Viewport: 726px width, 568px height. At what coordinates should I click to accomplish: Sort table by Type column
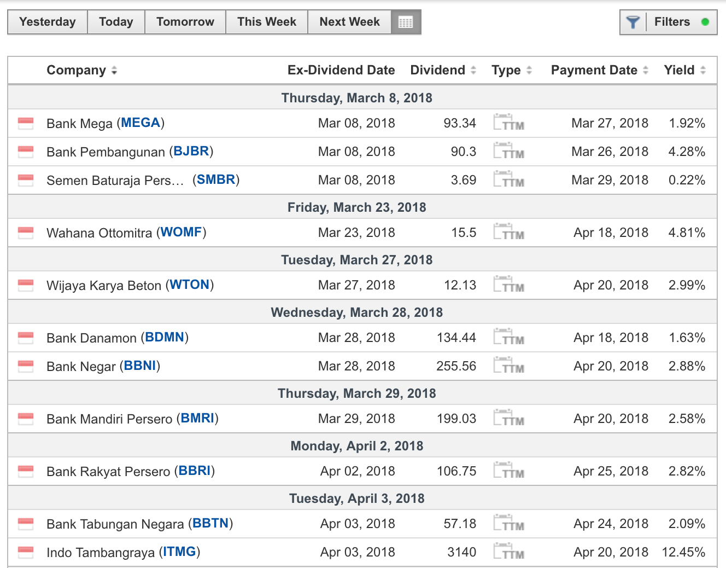click(512, 70)
